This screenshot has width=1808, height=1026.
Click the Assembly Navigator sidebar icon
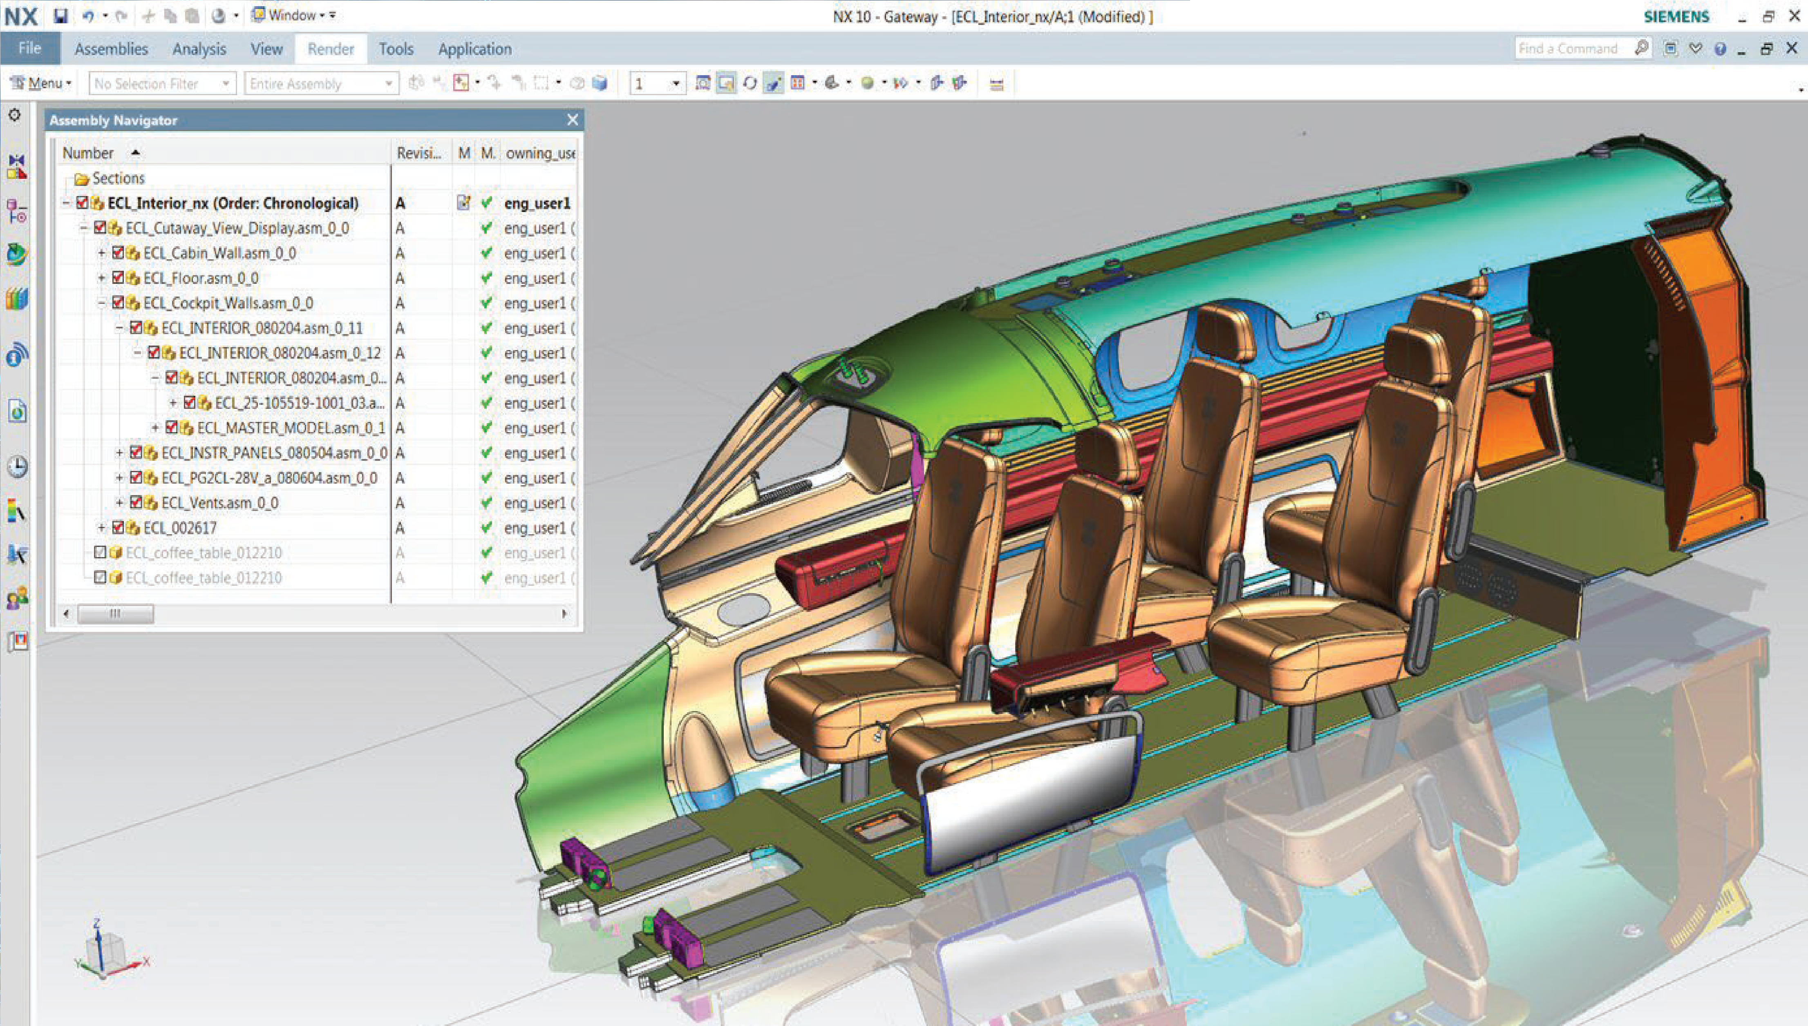pyautogui.click(x=17, y=167)
